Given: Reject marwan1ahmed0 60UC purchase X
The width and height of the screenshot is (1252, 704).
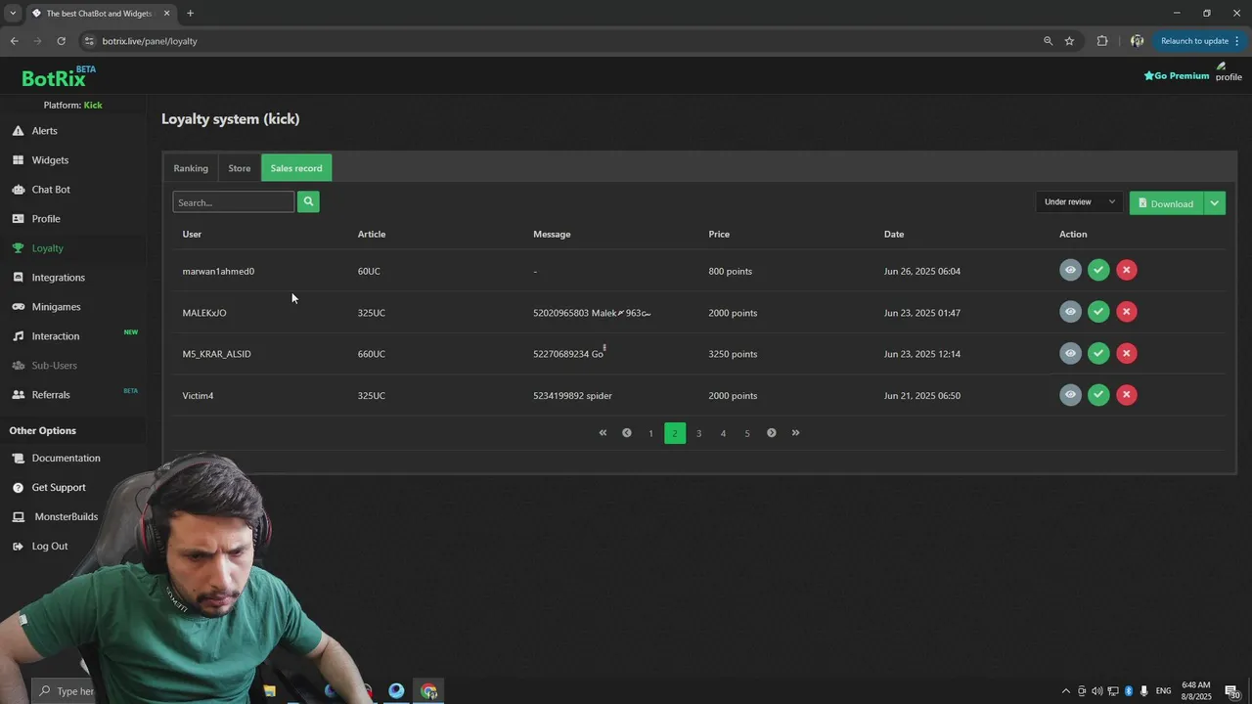Looking at the screenshot, I should (1127, 270).
